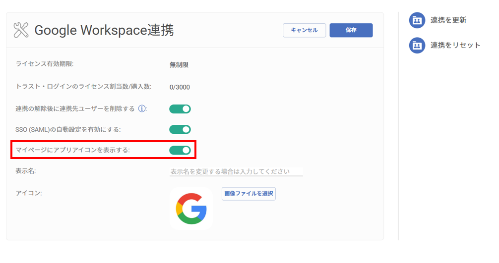The image size is (499, 263).
Task: Disable the SSO (SAML) 自動設定 toggle
Action: [180, 130]
